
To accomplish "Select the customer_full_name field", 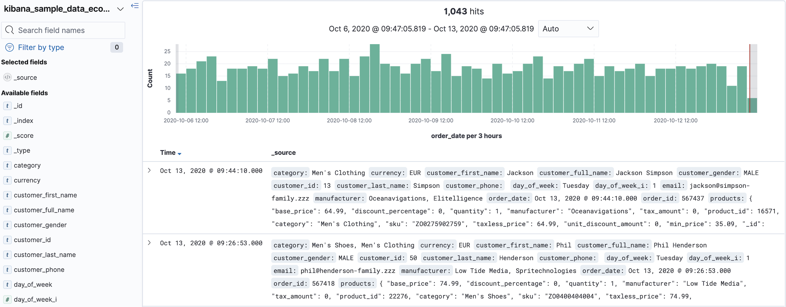I will [44, 210].
